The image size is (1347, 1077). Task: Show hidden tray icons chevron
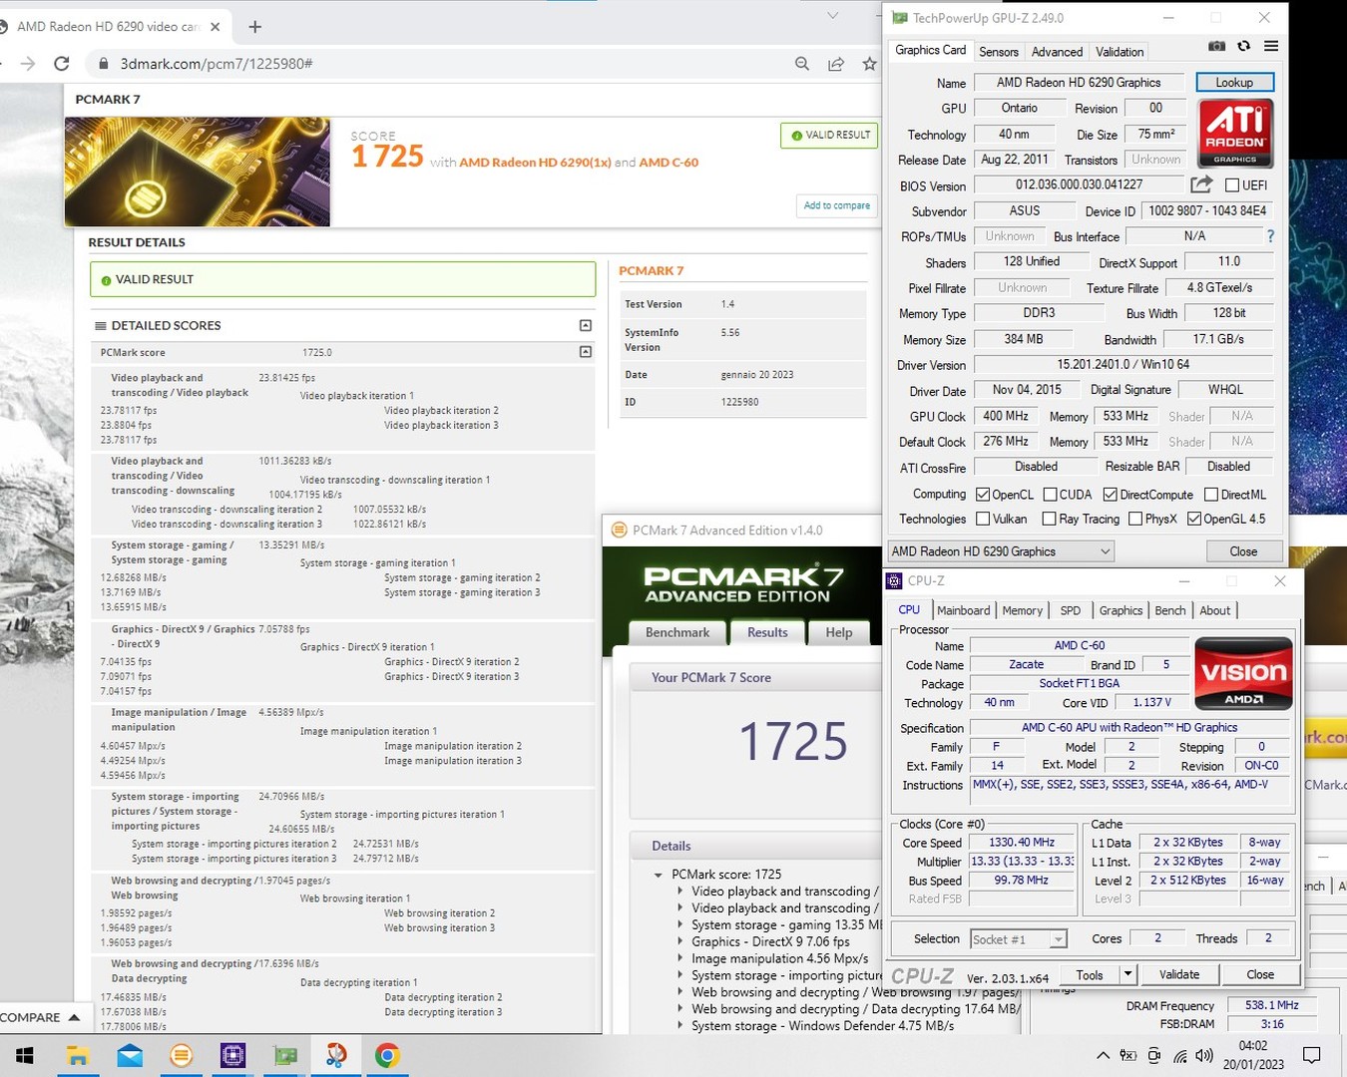[1103, 1055]
